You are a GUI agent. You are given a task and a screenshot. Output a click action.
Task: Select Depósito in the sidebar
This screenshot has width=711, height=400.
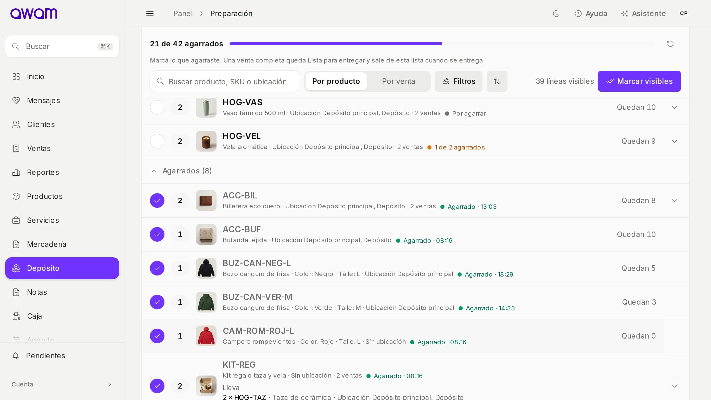[62, 268]
